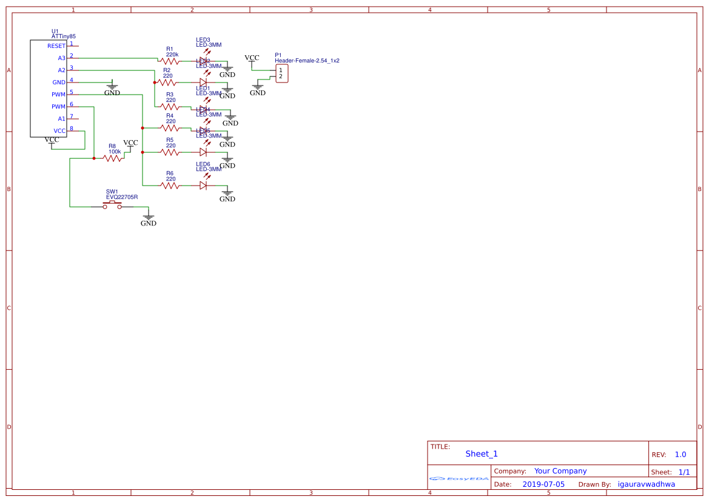Image resolution: width=709 pixels, height=502 pixels.
Task: Select the SW1 pushbutton switch symbol
Action: (112, 206)
